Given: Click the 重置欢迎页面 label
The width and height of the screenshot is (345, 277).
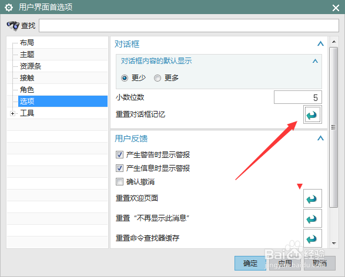Looking at the screenshot, I should point(137,198).
